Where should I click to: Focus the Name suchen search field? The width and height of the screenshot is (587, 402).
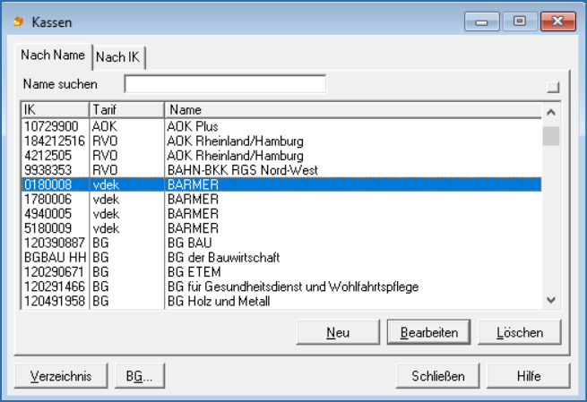click(225, 84)
